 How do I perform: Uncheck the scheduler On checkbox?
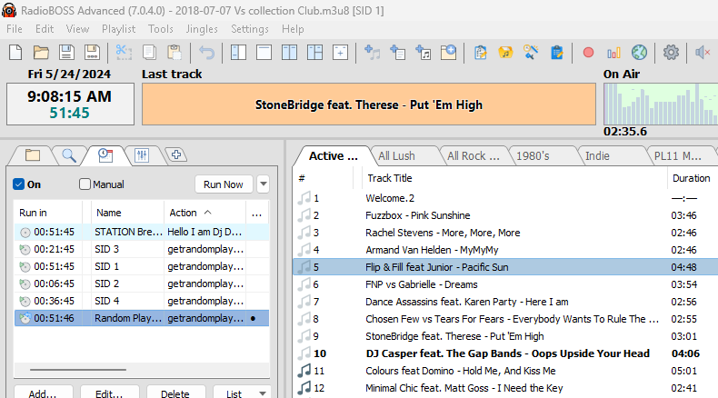tap(19, 184)
